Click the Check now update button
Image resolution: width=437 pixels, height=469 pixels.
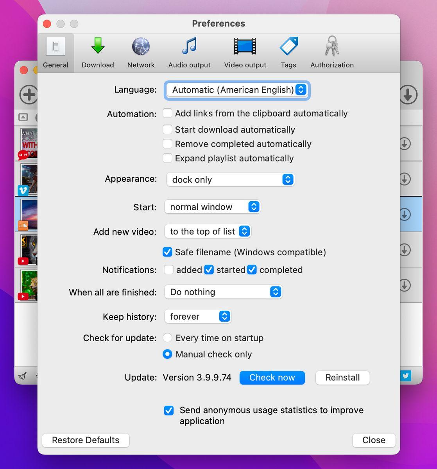(x=272, y=378)
